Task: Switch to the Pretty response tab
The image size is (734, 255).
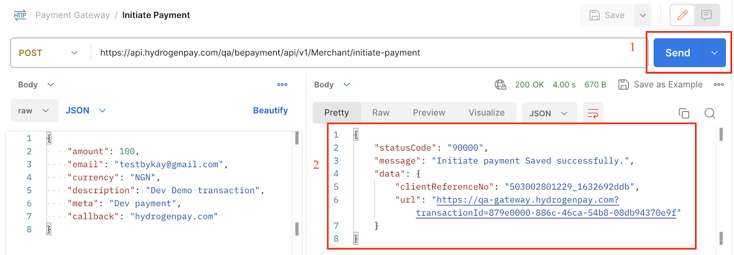Action: tap(337, 113)
